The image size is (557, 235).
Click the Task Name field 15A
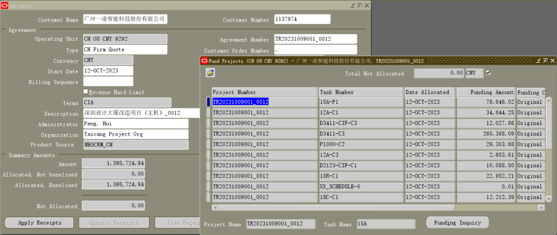click(x=386, y=224)
